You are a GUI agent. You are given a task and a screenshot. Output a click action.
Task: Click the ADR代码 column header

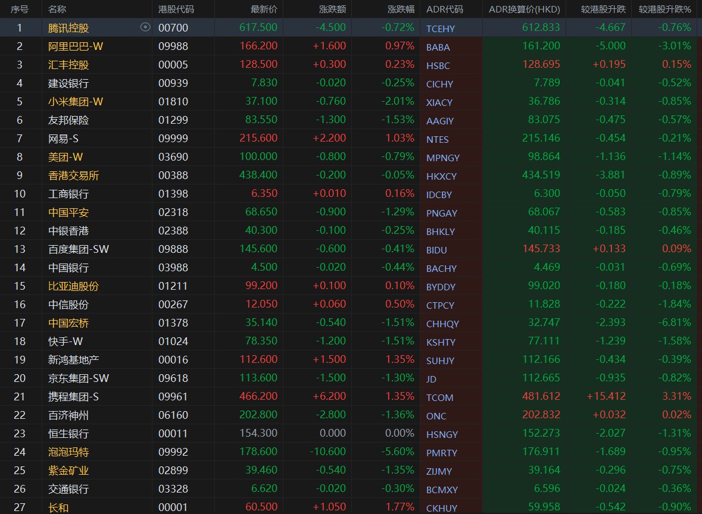point(444,9)
